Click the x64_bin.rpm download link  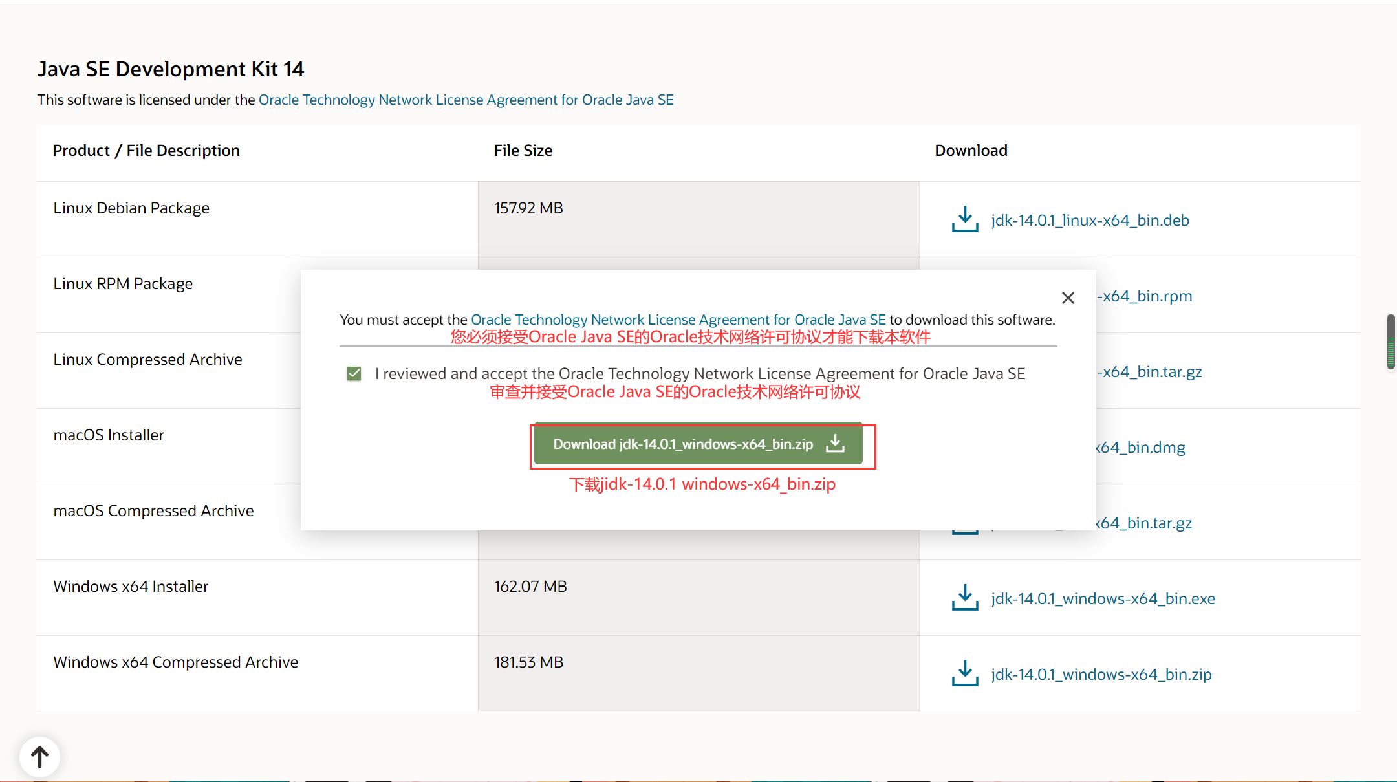pyautogui.click(x=1145, y=296)
